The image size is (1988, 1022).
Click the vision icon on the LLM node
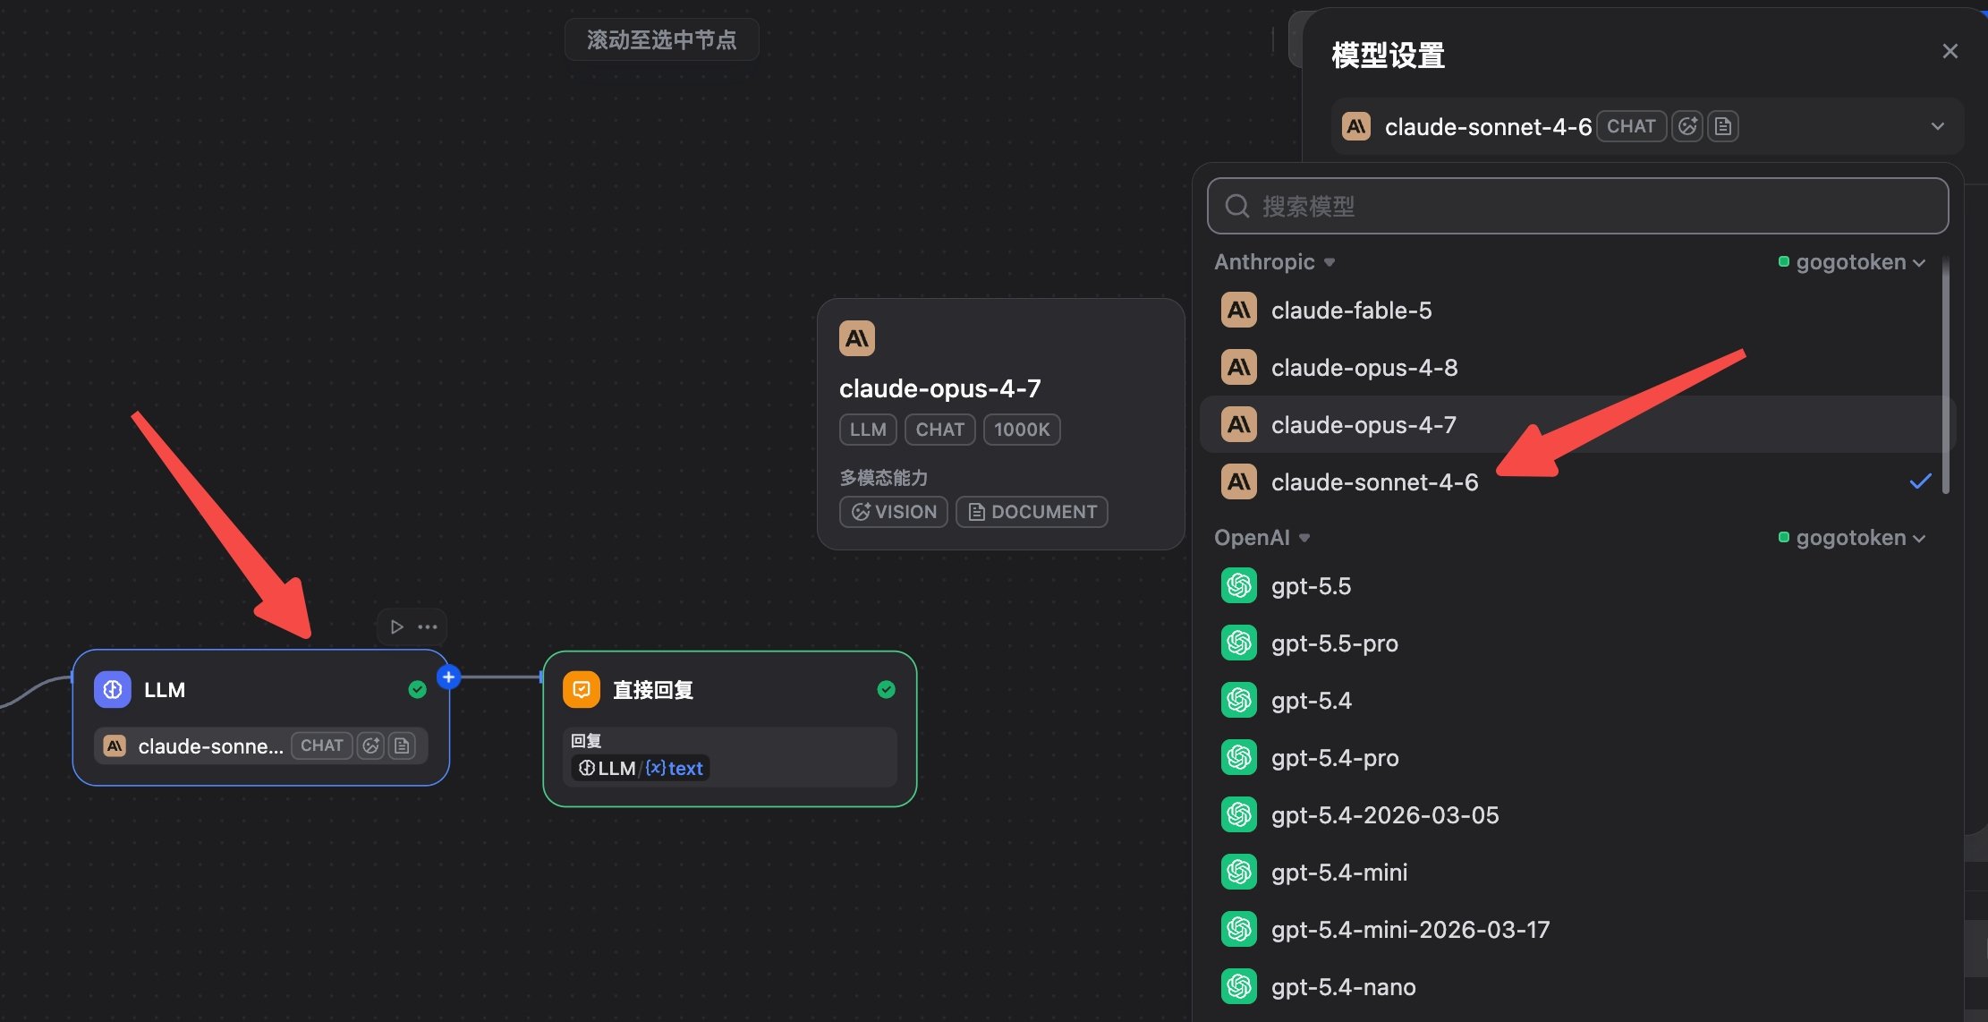(x=370, y=745)
